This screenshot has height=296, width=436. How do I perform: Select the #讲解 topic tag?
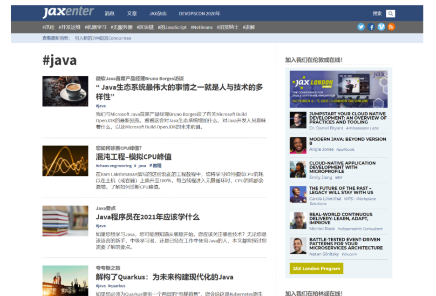click(x=249, y=27)
